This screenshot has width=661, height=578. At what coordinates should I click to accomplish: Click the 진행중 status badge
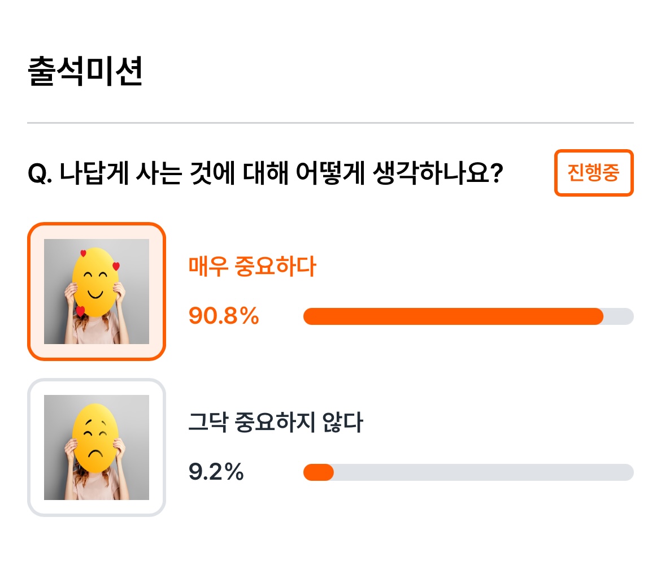[x=594, y=173]
